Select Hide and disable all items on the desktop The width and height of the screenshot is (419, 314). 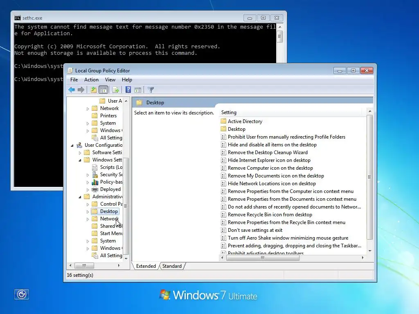point(272,145)
